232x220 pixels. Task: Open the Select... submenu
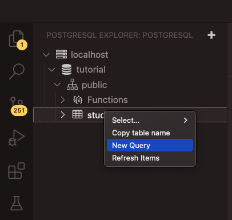point(150,120)
